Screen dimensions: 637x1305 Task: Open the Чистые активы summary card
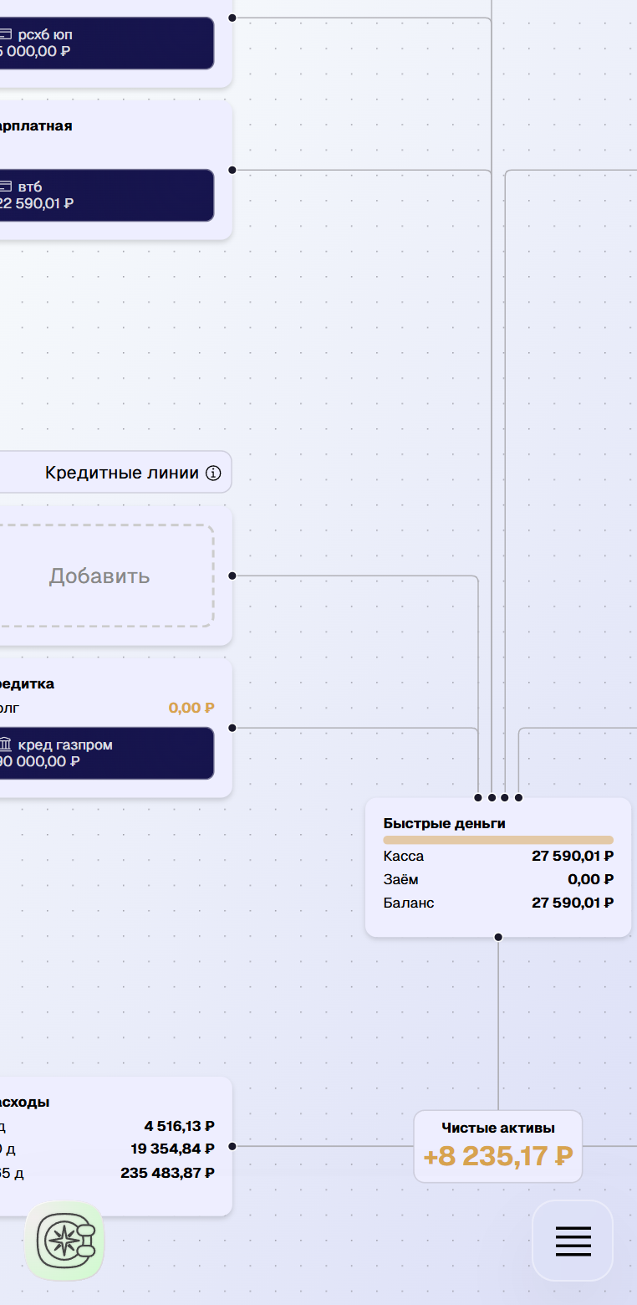[498, 1146]
